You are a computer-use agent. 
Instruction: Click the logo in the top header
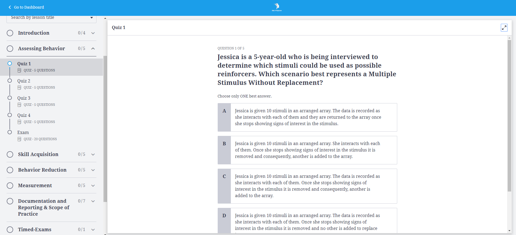pyautogui.click(x=277, y=7)
